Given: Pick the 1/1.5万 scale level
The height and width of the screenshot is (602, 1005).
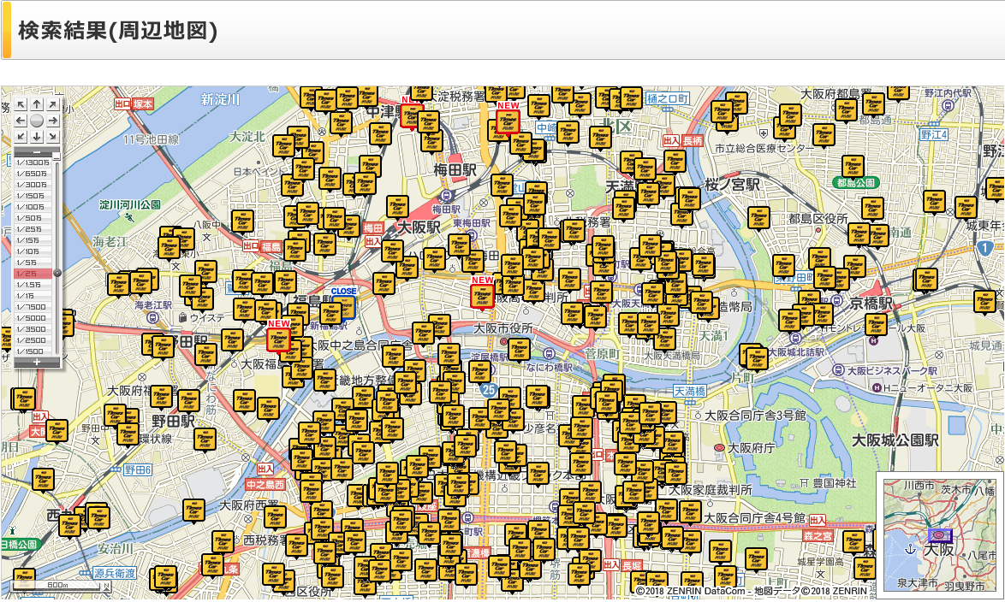Looking at the screenshot, I should coord(33,285).
